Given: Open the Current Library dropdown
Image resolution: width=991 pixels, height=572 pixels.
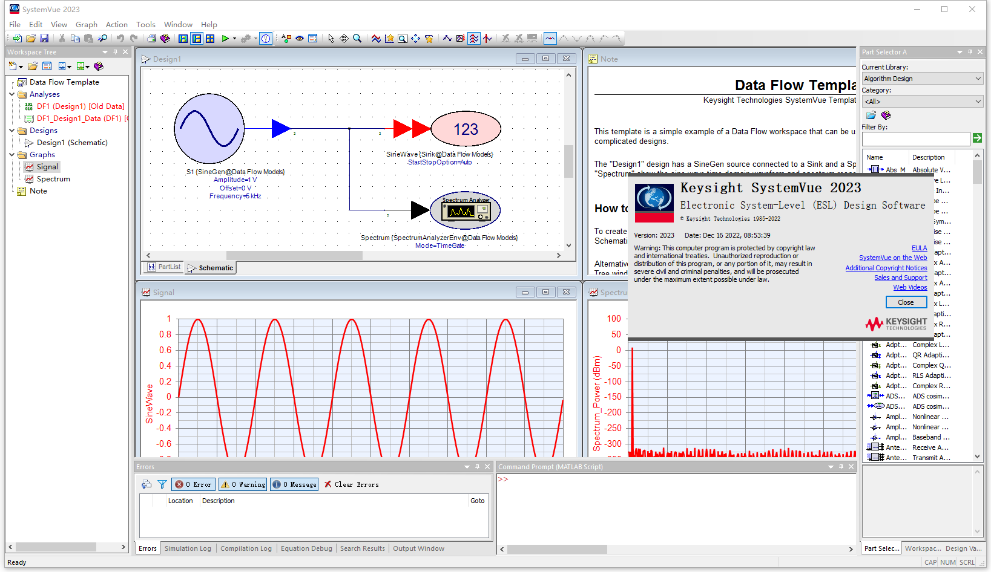Looking at the screenshot, I should tap(923, 79).
